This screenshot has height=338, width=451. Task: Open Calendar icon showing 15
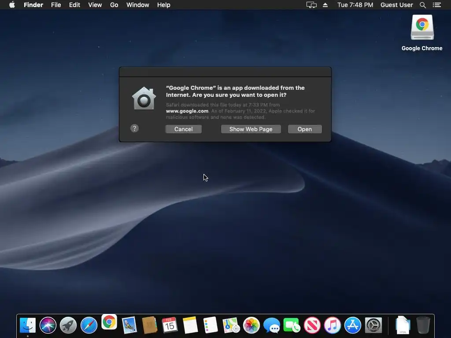click(x=170, y=325)
